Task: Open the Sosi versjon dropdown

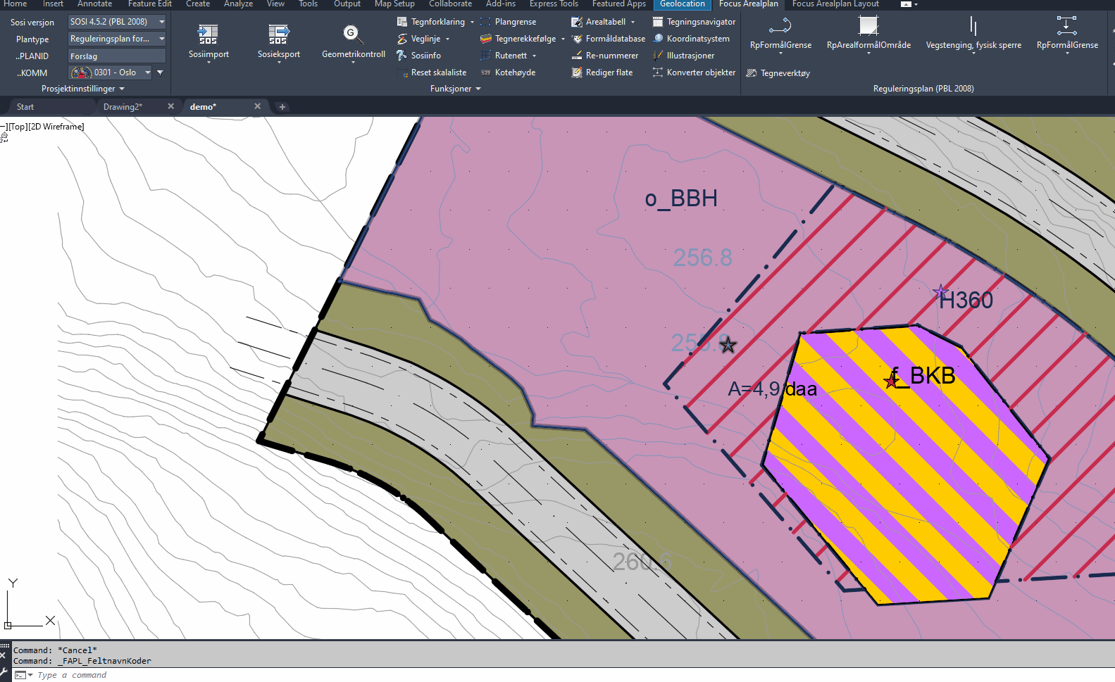Action: [161, 22]
